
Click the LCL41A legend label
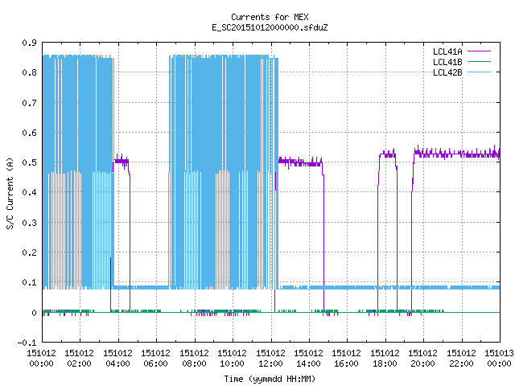click(447, 51)
